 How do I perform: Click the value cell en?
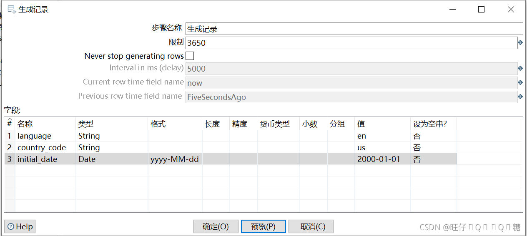tap(383, 136)
